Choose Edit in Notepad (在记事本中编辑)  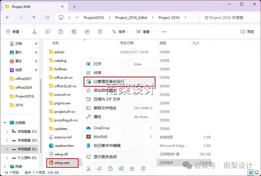coord(119,146)
